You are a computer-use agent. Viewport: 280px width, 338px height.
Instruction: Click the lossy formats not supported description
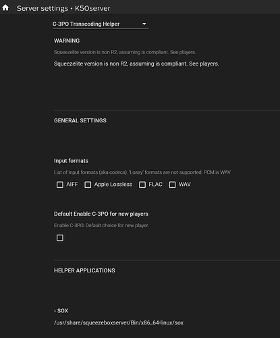point(142,172)
